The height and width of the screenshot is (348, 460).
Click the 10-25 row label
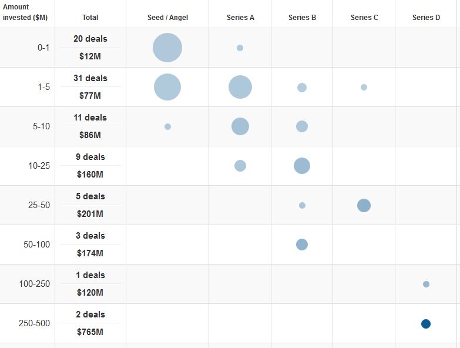[39, 166]
